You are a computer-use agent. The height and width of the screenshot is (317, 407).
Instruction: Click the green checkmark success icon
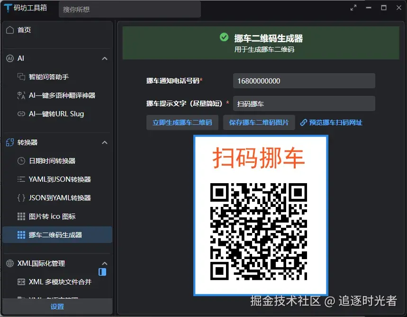224,37
